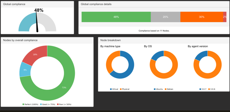The height and width of the screenshot is (112, 230).
Task: Click the Physical legend item
Action: click(x=125, y=89)
